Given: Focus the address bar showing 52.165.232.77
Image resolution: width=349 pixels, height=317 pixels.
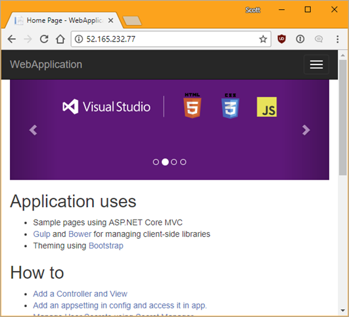Looking at the screenshot, I should click(x=171, y=39).
